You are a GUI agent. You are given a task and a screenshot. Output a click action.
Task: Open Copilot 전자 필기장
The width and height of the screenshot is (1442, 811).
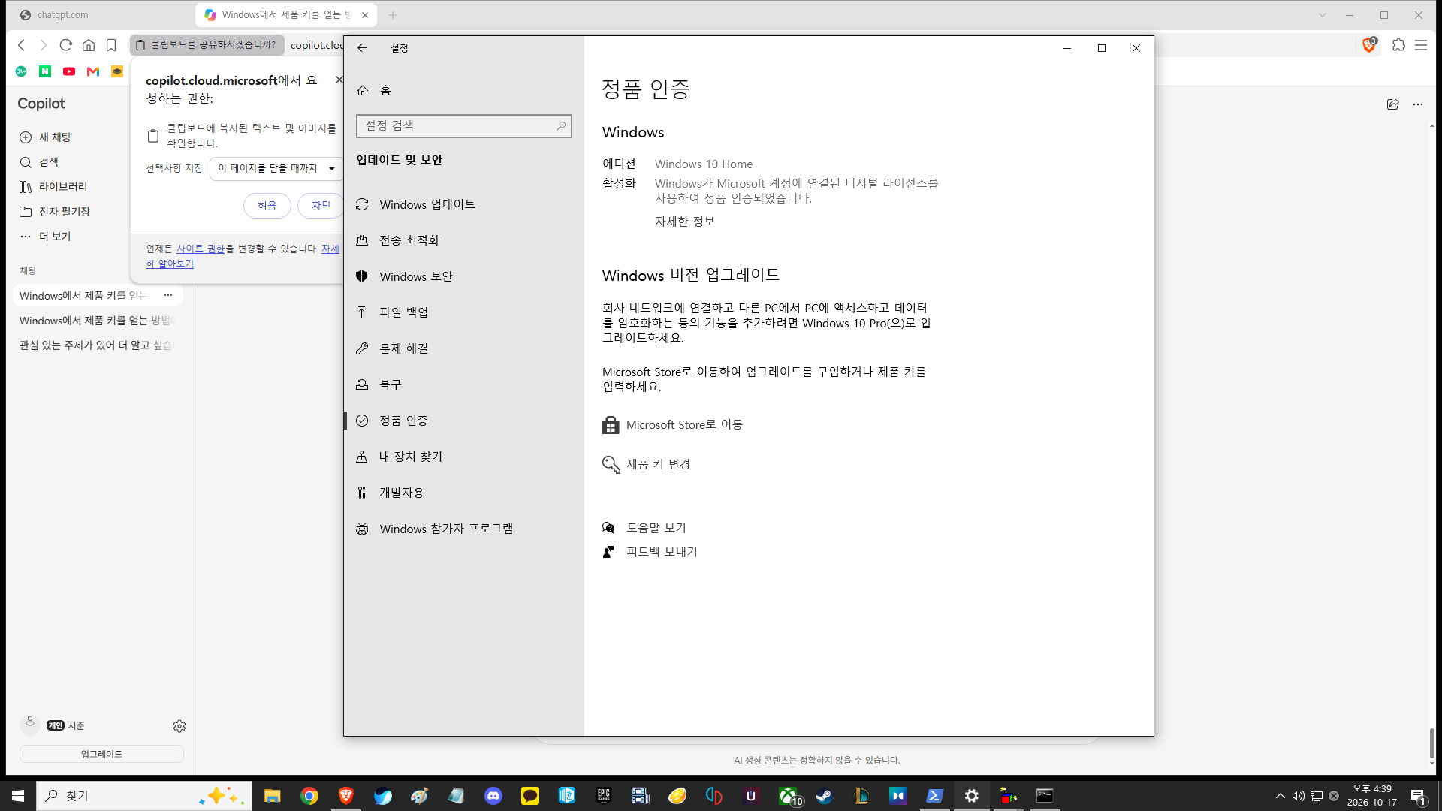[54, 212]
